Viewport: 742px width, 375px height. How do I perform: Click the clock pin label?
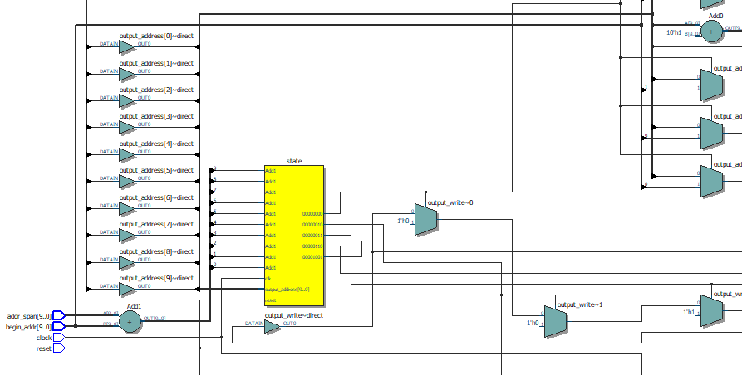[x=43, y=338]
